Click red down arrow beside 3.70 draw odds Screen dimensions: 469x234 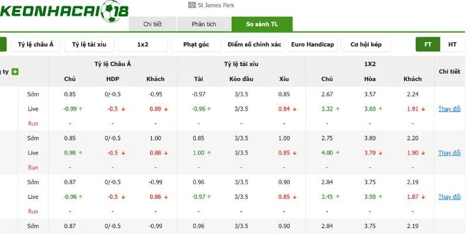point(380,153)
